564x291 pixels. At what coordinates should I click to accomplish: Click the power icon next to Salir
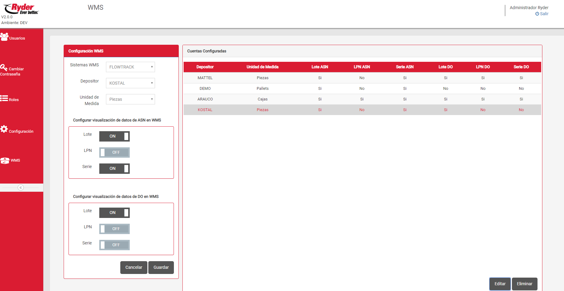(x=537, y=14)
